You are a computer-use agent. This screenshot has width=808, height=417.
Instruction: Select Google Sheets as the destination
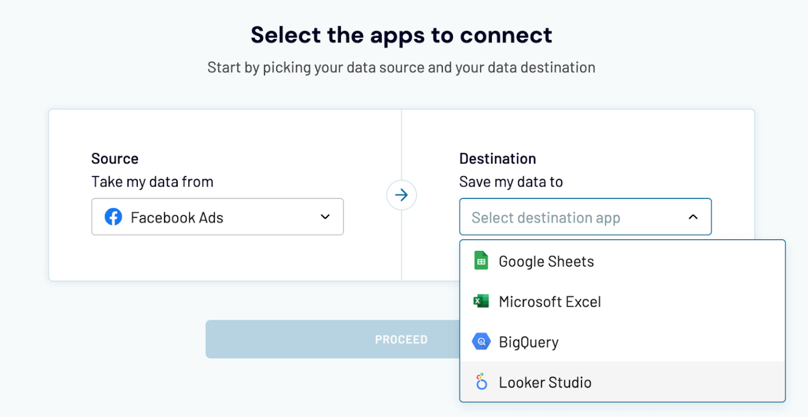(546, 260)
